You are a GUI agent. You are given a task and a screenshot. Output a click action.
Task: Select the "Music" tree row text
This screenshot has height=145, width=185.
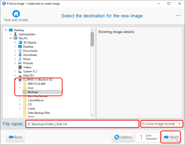click(x=27, y=59)
